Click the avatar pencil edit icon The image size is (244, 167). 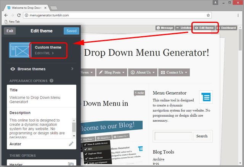(71, 144)
